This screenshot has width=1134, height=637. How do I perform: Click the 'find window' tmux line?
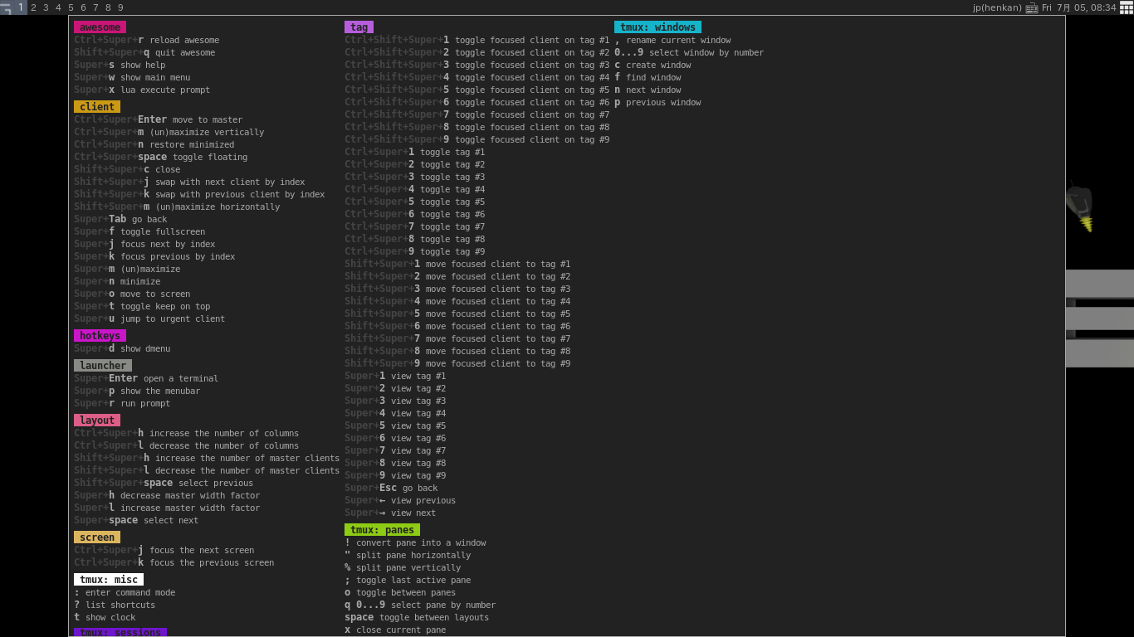648,77
